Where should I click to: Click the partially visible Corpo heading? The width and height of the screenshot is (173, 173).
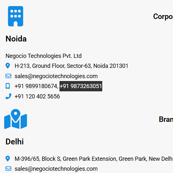click(x=163, y=17)
